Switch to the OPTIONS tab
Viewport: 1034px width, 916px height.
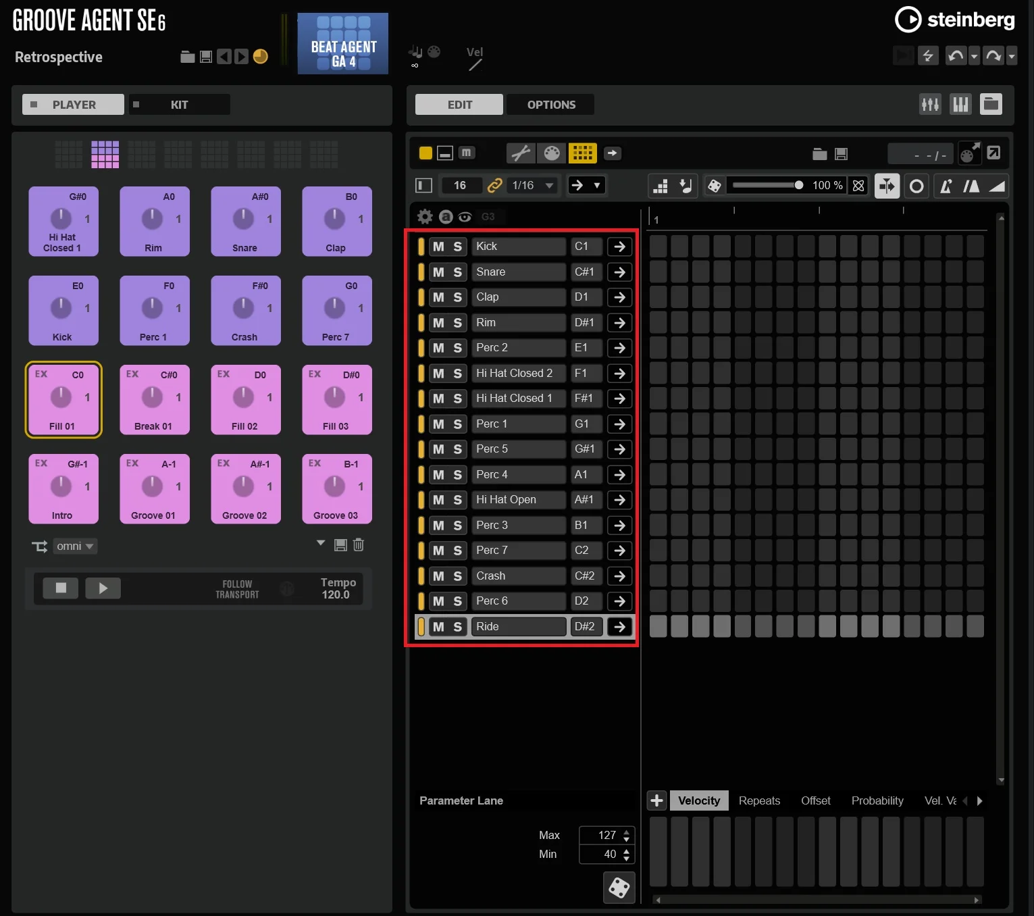click(x=551, y=105)
